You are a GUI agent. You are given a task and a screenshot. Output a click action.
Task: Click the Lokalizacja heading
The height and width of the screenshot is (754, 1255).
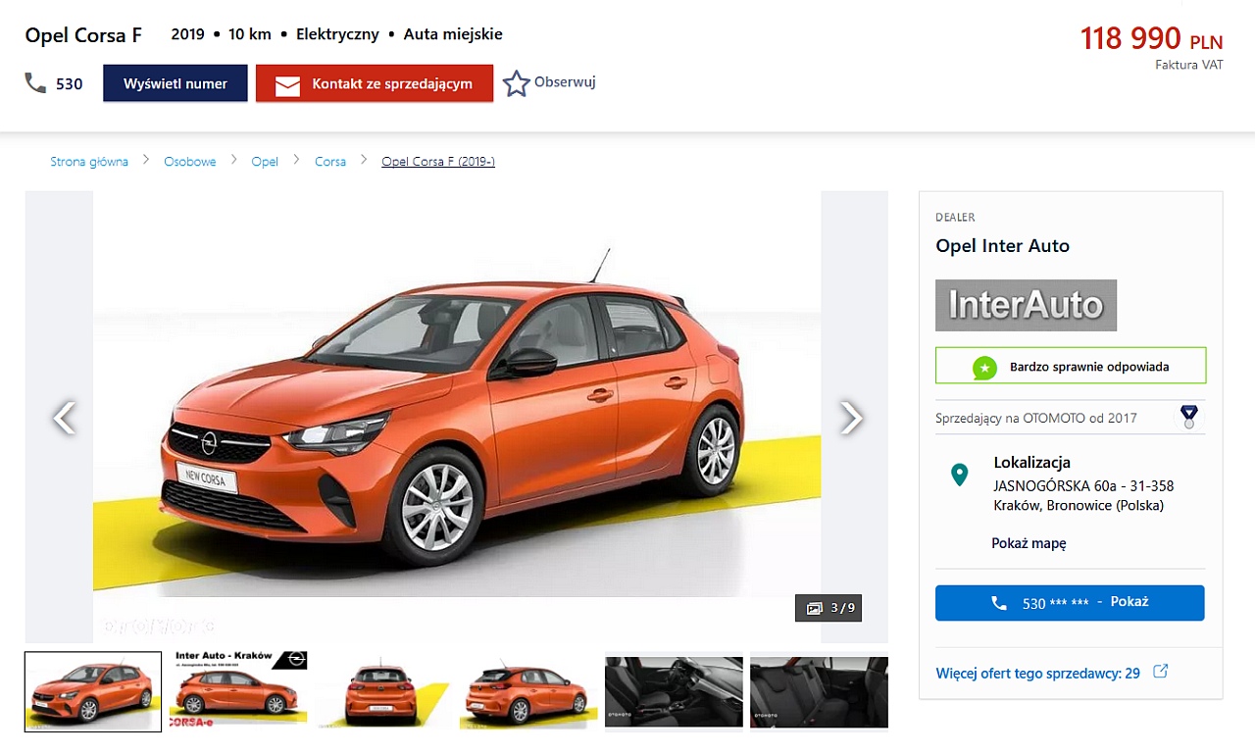[1032, 463]
